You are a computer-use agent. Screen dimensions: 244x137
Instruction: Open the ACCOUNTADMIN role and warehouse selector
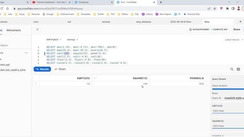(x=208, y=29)
